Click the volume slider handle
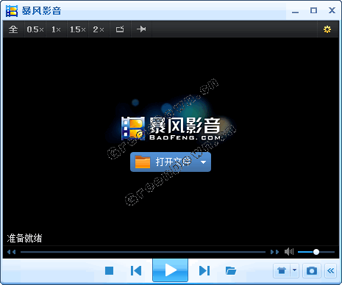This screenshot has height=285, width=342. (316, 252)
